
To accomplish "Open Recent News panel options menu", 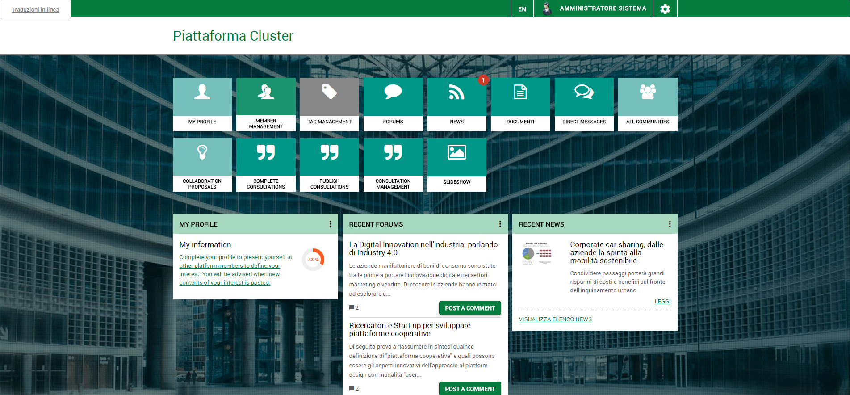I will (670, 224).
